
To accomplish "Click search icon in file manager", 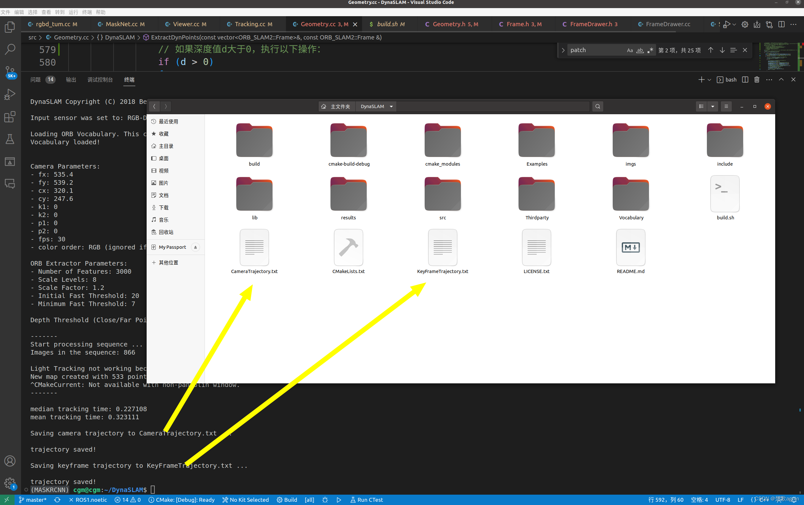I will pos(597,106).
